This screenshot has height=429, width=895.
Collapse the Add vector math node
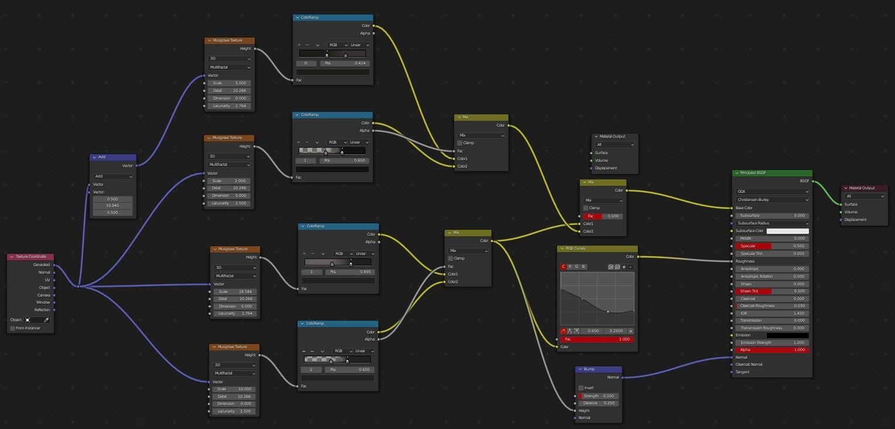94,157
